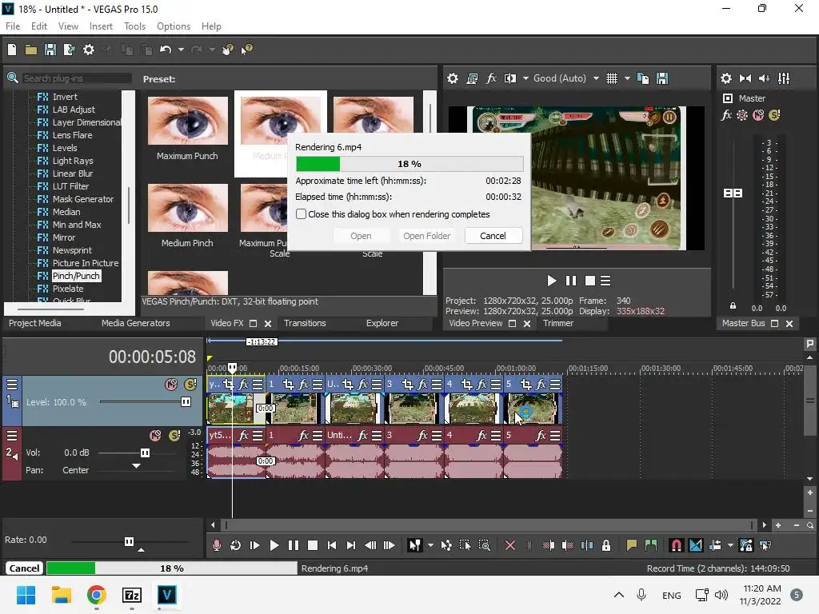
Task: Click Master FX icon in Master Bus
Action: coord(726,115)
